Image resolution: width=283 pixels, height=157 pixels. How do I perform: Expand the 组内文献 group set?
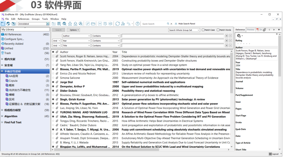point(2,59)
